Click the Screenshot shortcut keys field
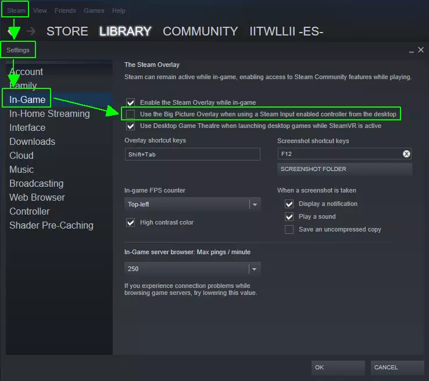429x381 pixels. [344, 154]
